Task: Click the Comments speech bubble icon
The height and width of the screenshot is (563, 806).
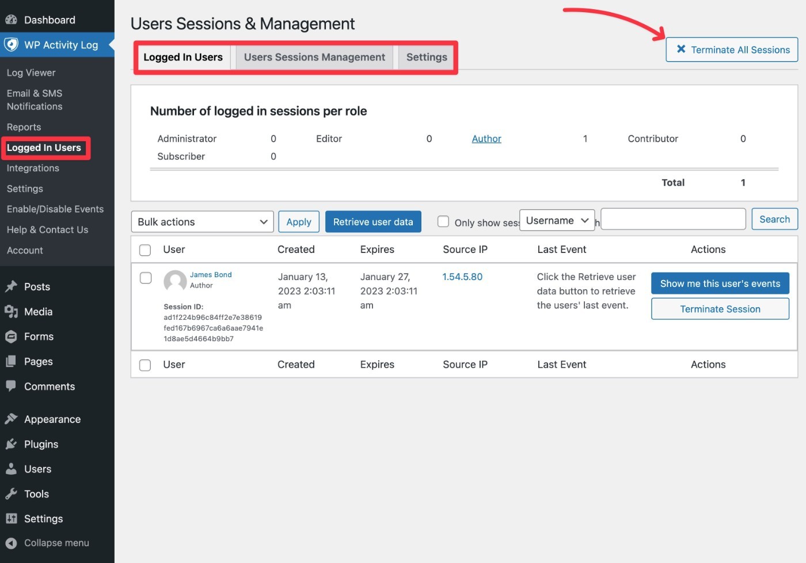Action: tap(11, 386)
